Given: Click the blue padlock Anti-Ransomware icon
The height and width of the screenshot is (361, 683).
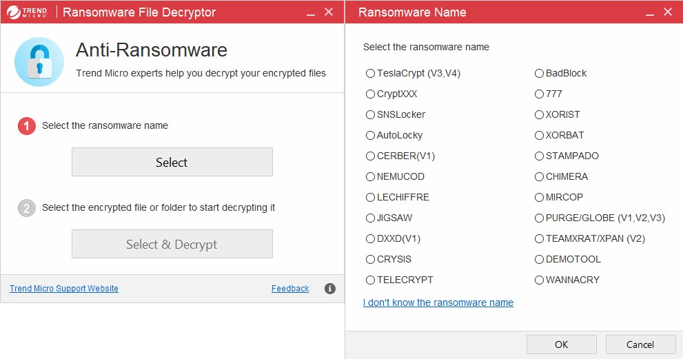Looking at the screenshot, I should (x=39, y=62).
